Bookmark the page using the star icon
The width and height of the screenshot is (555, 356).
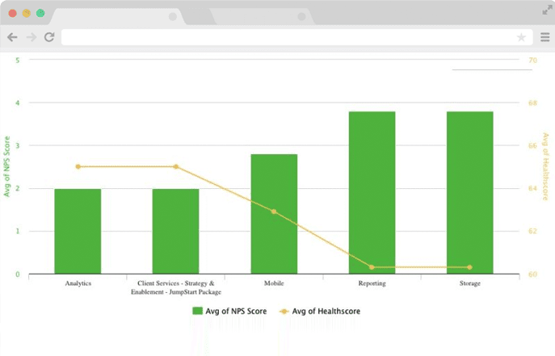(x=521, y=37)
